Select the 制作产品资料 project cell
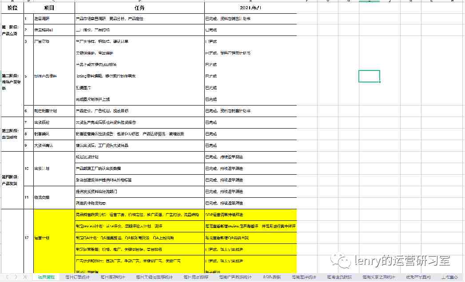Image resolution: width=465 pixels, height=282 pixels. pyautogui.click(x=54, y=76)
